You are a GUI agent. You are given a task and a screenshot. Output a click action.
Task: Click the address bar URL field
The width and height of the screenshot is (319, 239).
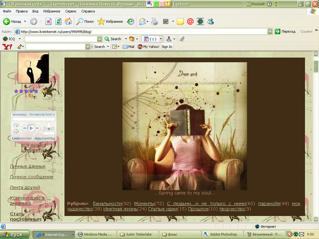141,31
